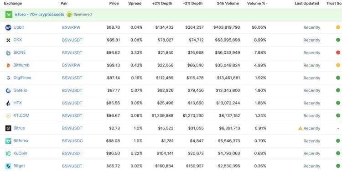Click the XT.COM exchange logo icon
The image size is (342, 171).
click(x=8, y=116)
